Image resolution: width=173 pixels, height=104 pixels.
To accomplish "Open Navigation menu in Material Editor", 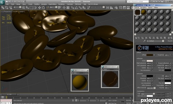I will 143,7.
